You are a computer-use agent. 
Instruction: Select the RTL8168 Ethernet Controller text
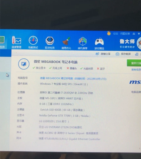70,139
